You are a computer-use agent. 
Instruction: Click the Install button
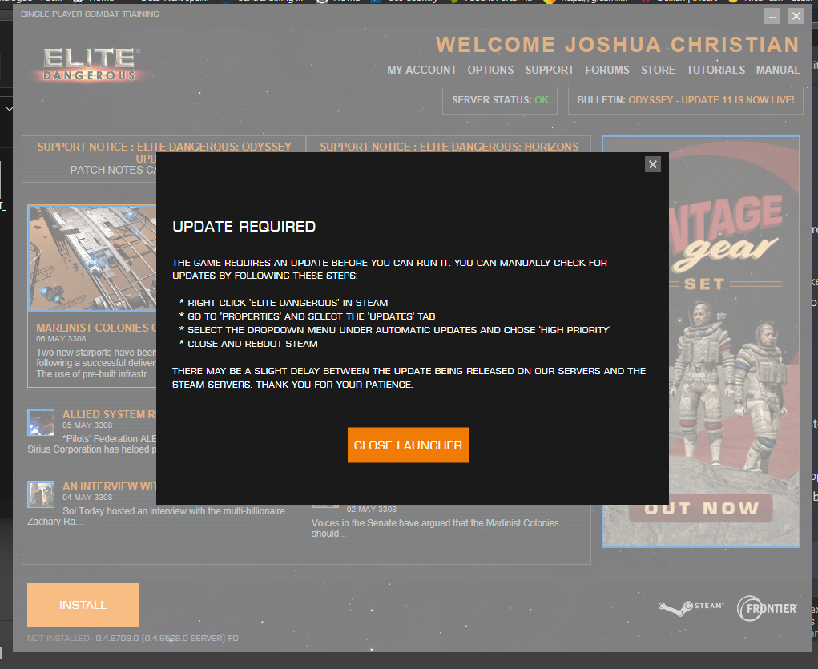83,606
